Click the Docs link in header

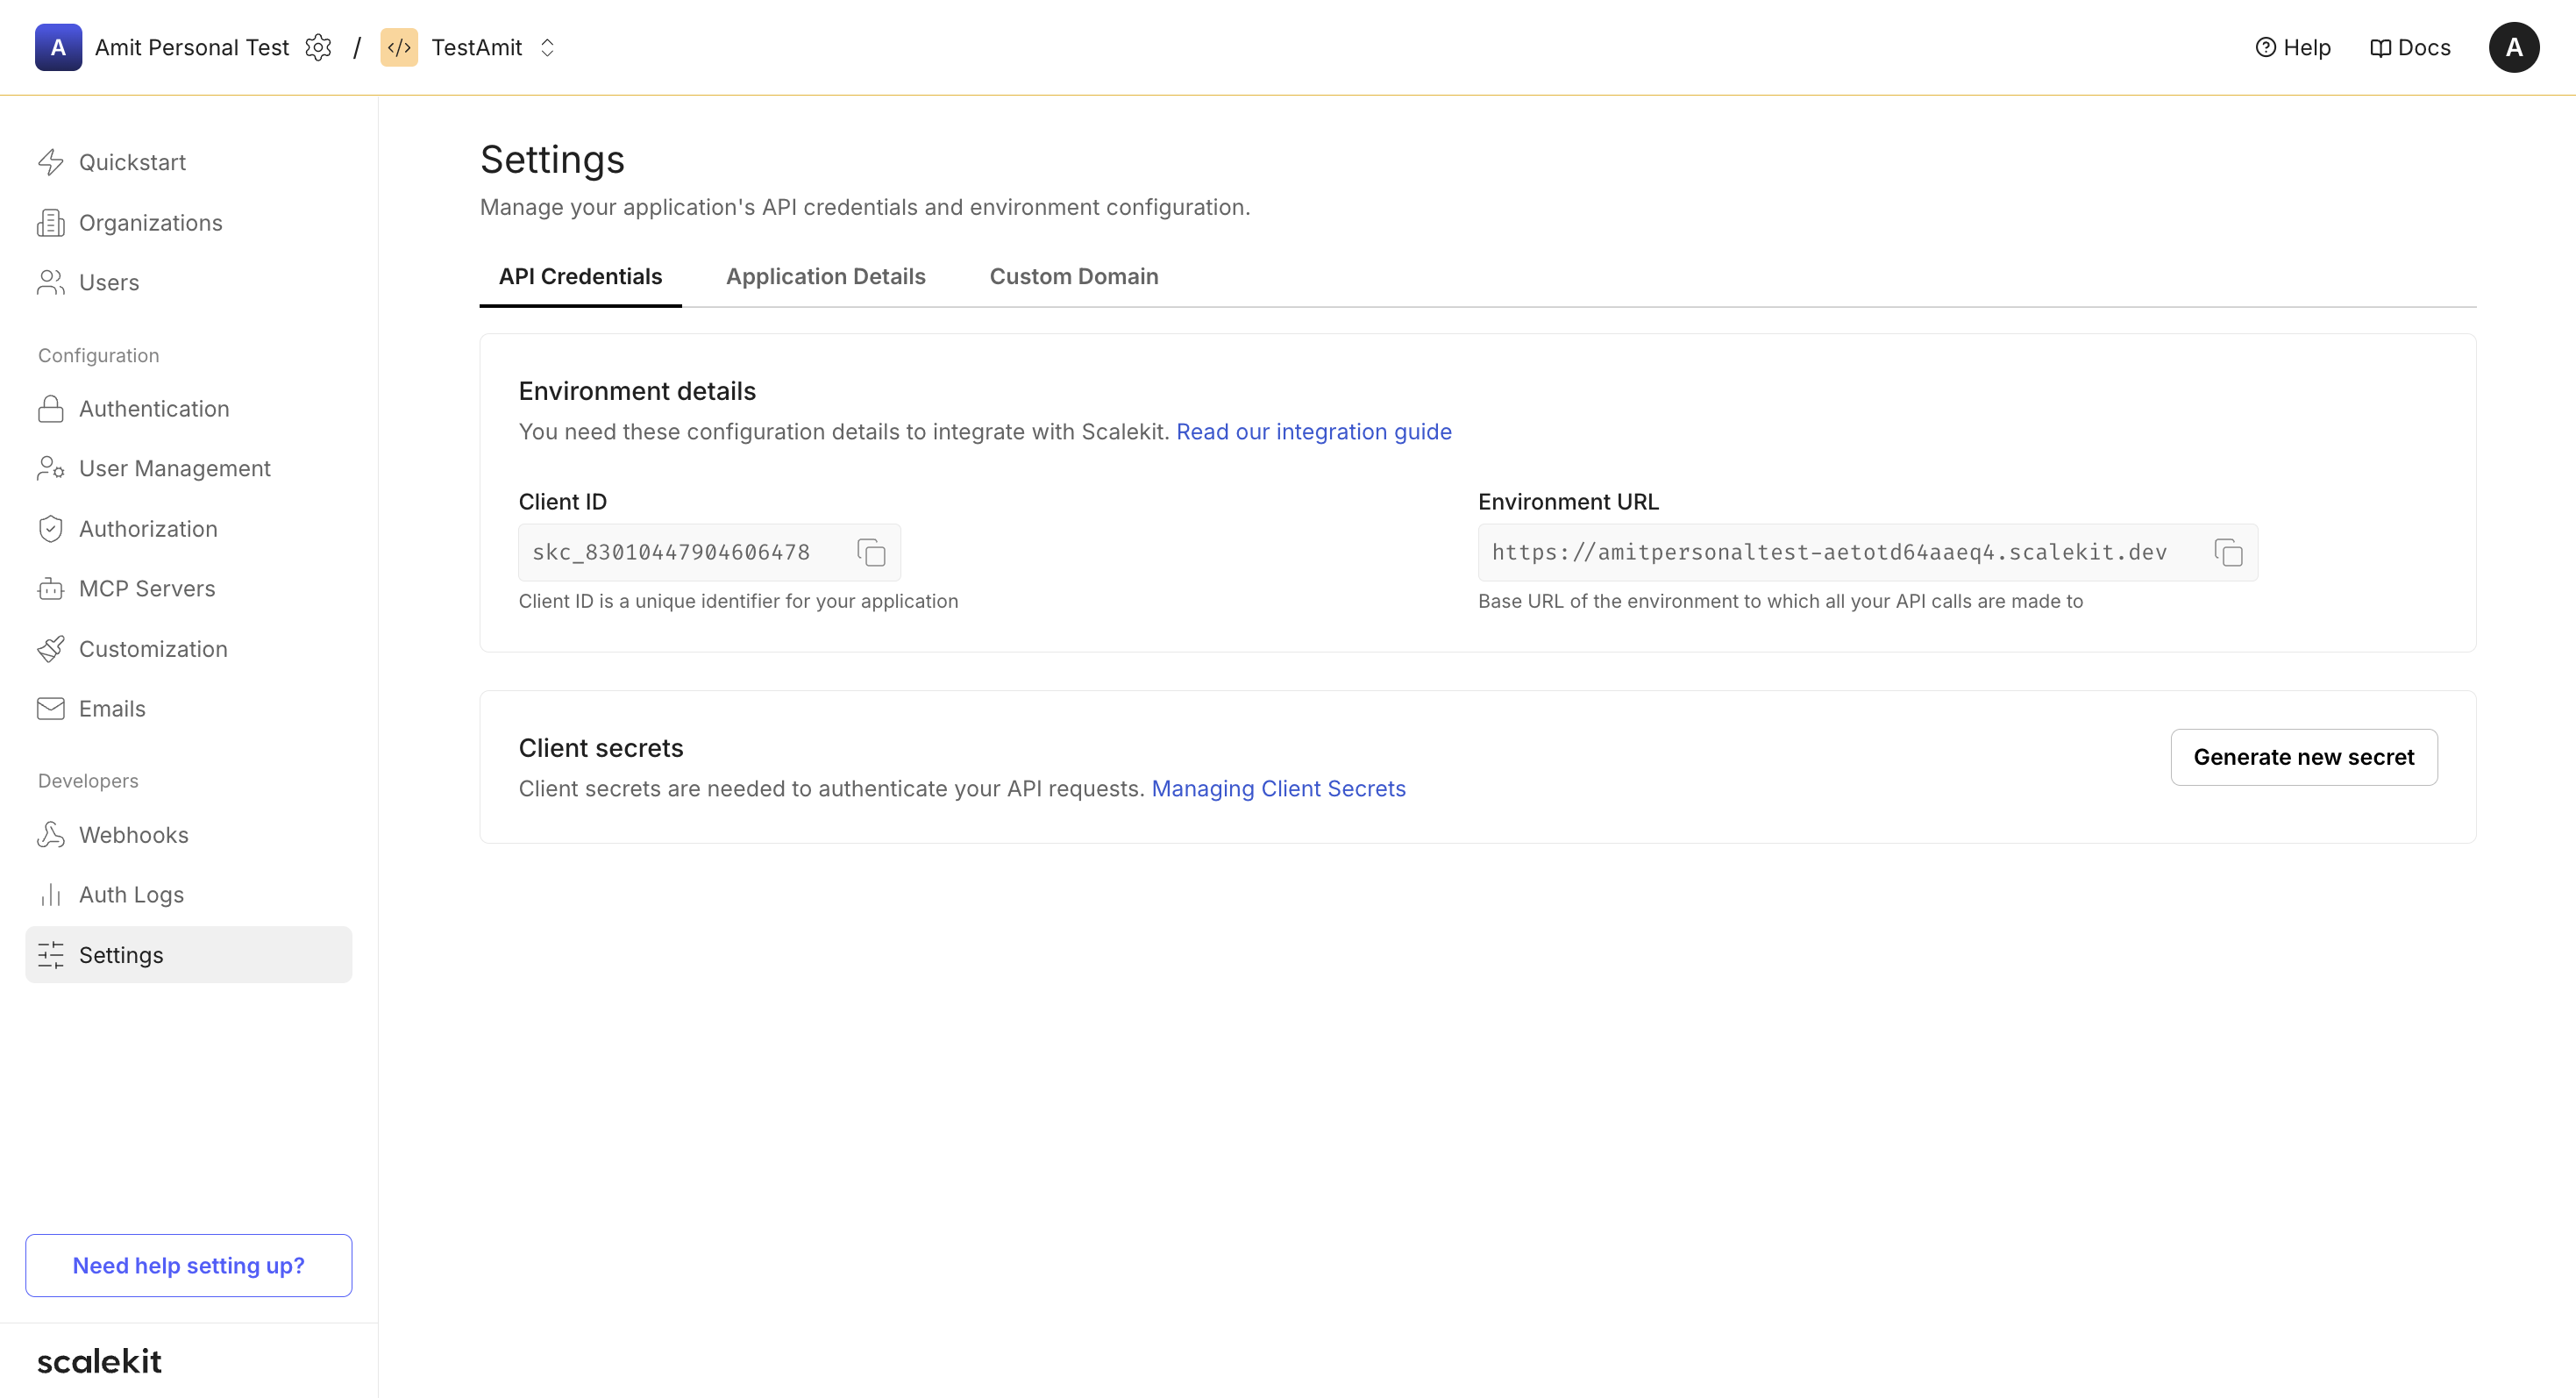[x=2410, y=47]
